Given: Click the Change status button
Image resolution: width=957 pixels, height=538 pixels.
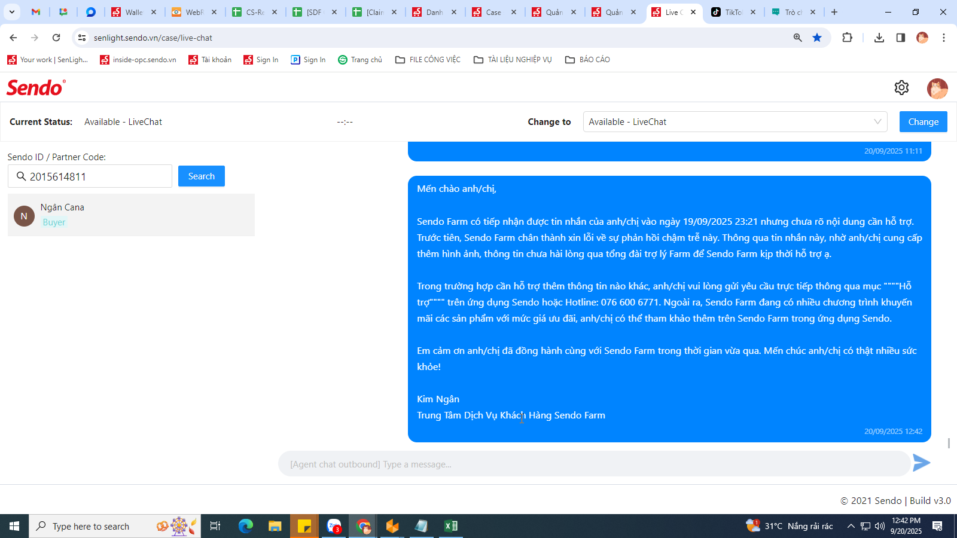Looking at the screenshot, I should pos(923,122).
